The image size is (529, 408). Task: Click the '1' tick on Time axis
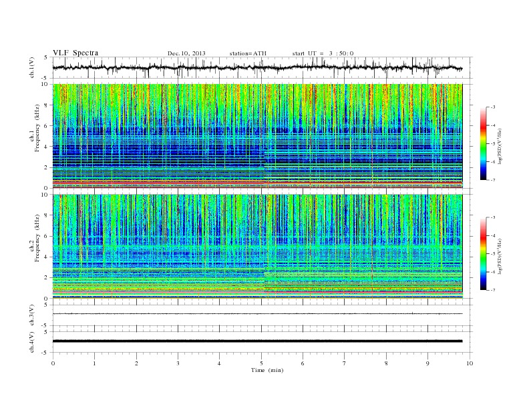tap(95, 363)
